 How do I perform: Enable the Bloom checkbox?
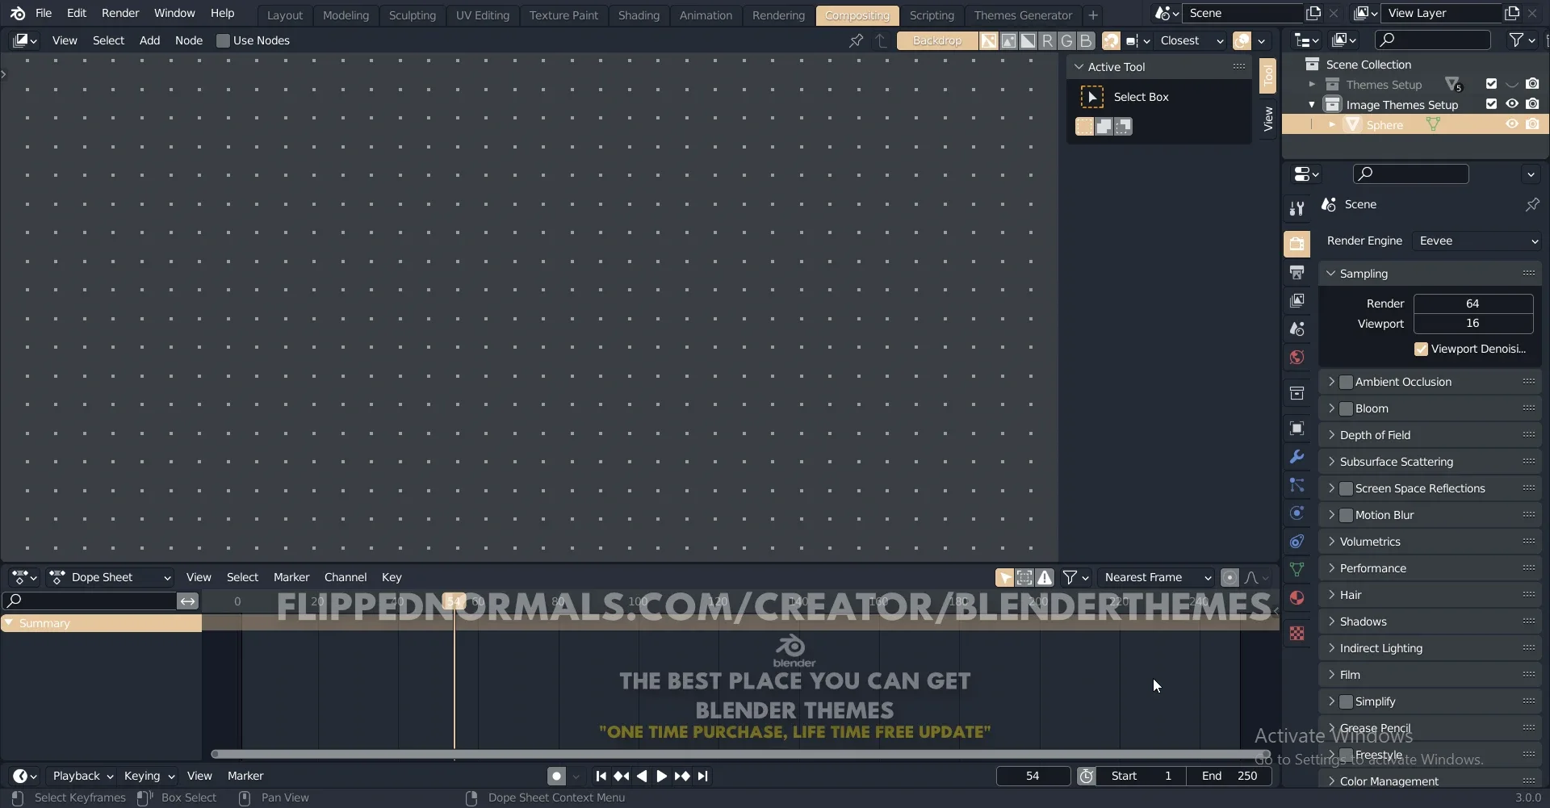pyautogui.click(x=1346, y=408)
